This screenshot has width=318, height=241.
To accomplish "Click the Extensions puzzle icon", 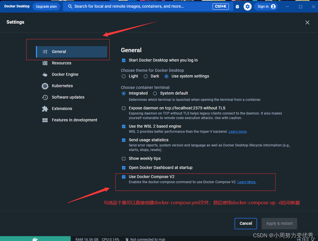I will (x=45, y=109).
